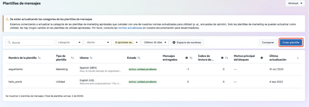Sort by Nombre de la plantilla arrows
Screen dimensions: 309x107
coord(39,58)
